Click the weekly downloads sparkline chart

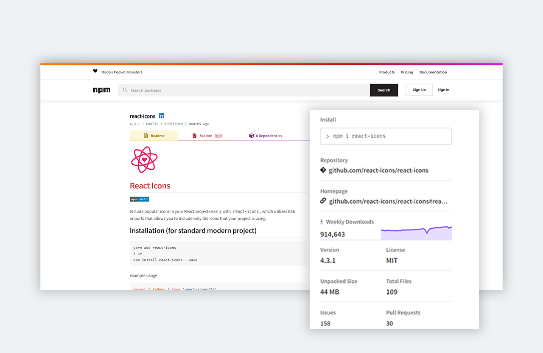416,233
